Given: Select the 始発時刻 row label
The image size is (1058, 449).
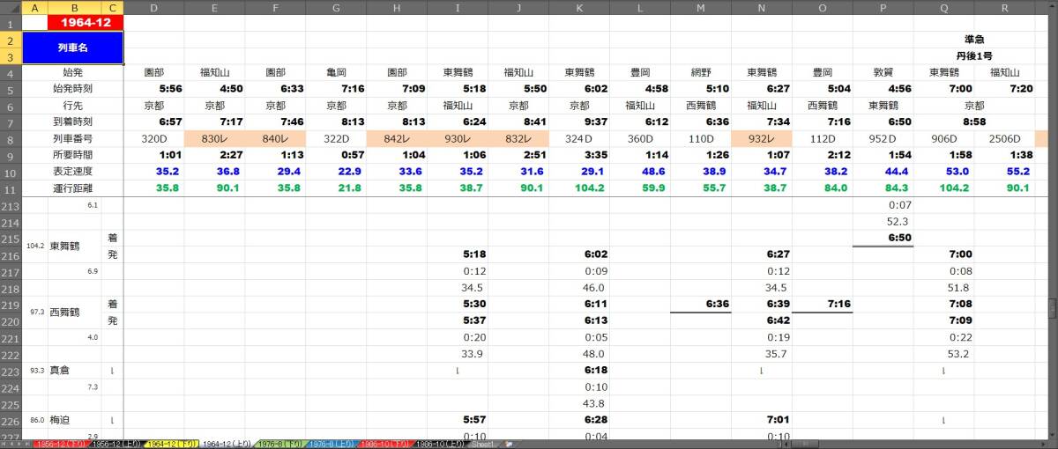Looking at the screenshot, I should [x=73, y=88].
